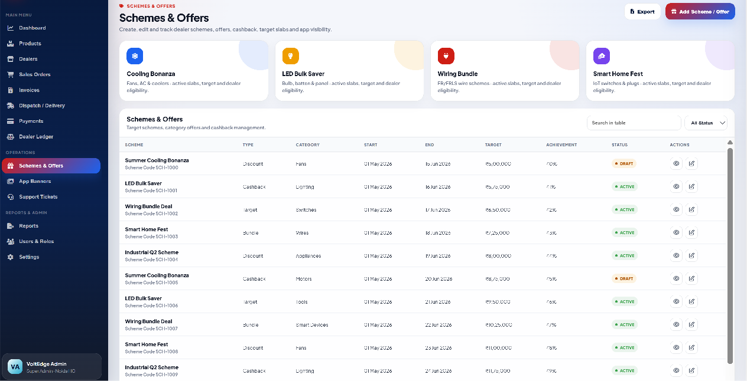Screen dimensions: 747x381
Task: Click the Payments sidebar icon
Action: tap(10, 121)
